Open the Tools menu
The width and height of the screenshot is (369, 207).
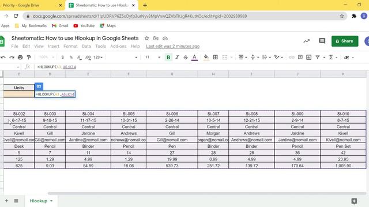click(x=100, y=46)
